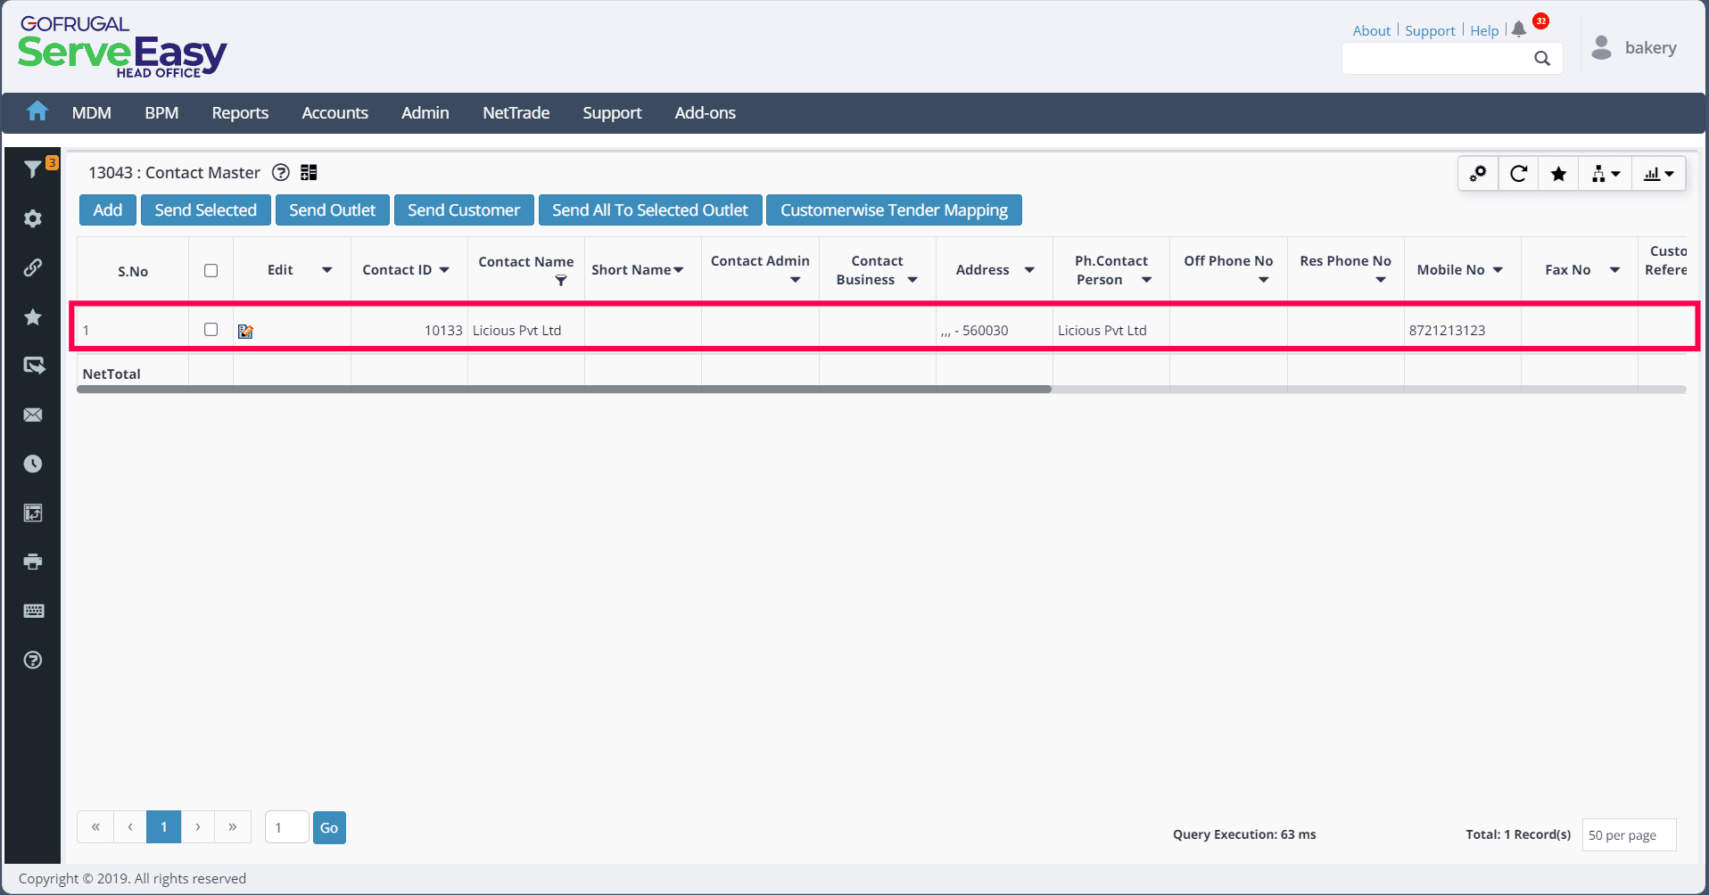Screen dimensions: 1709x895
Task: Open the help question icon in sidebar
Action: pyautogui.click(x=33, y=660)
